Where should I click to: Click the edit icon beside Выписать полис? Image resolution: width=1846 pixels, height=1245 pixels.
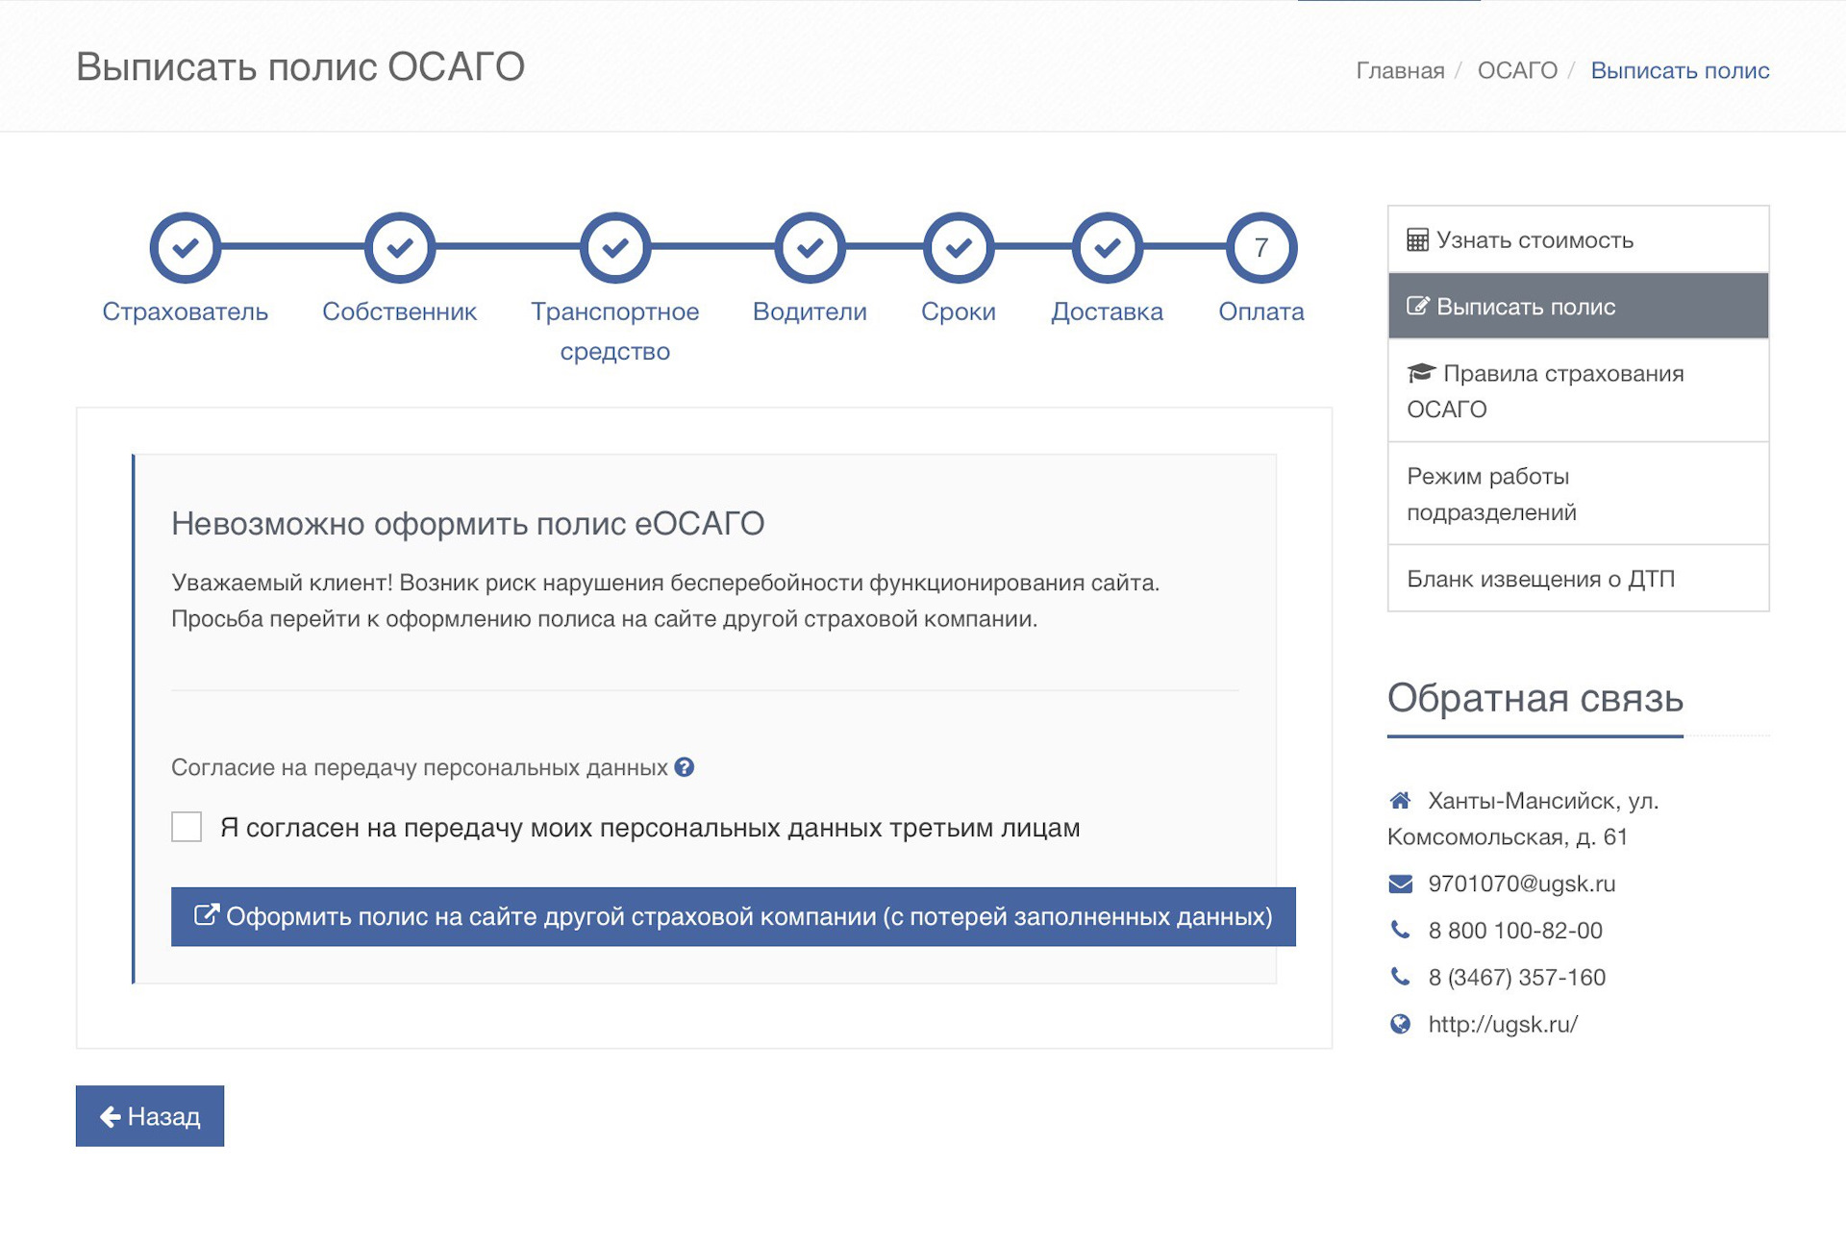(x=1417, y=306)
